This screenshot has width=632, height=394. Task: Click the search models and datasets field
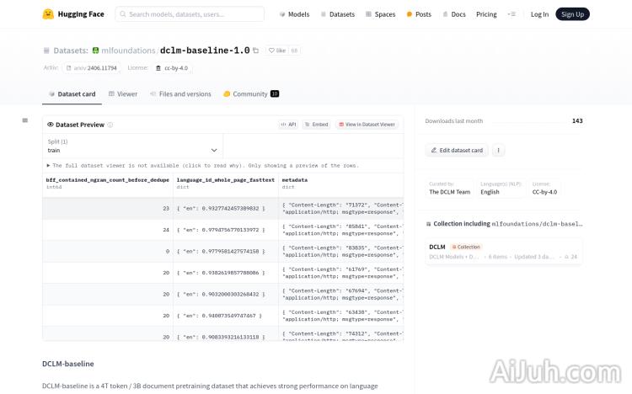190,14
